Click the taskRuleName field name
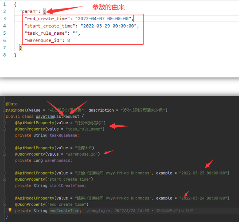Image resolution: width=239 pixels, height=222 pixels. pyautogui.click(x=63, y=135)
